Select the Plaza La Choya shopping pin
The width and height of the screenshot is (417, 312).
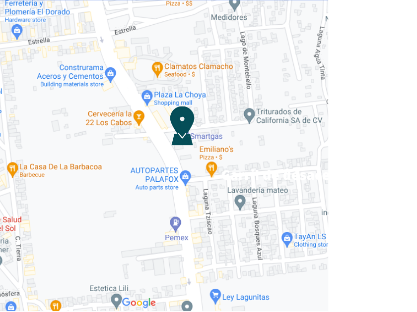point(147,98)
